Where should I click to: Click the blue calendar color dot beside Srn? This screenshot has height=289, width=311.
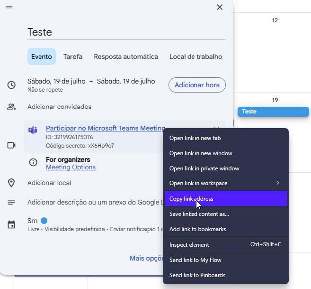tap(44, 221)
